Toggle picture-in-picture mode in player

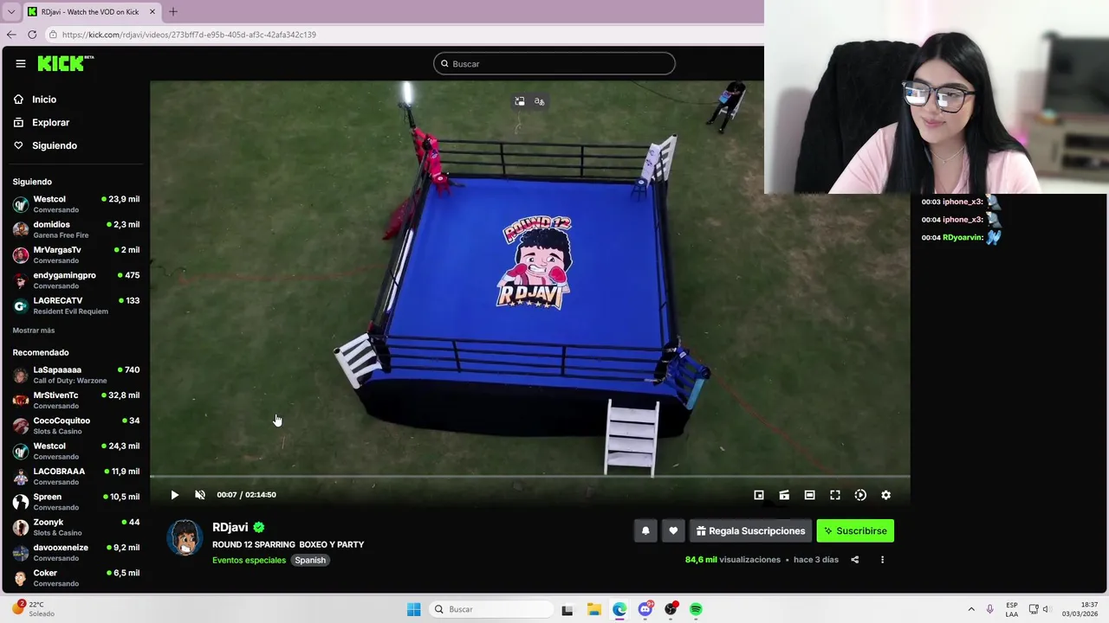[759, 495]
